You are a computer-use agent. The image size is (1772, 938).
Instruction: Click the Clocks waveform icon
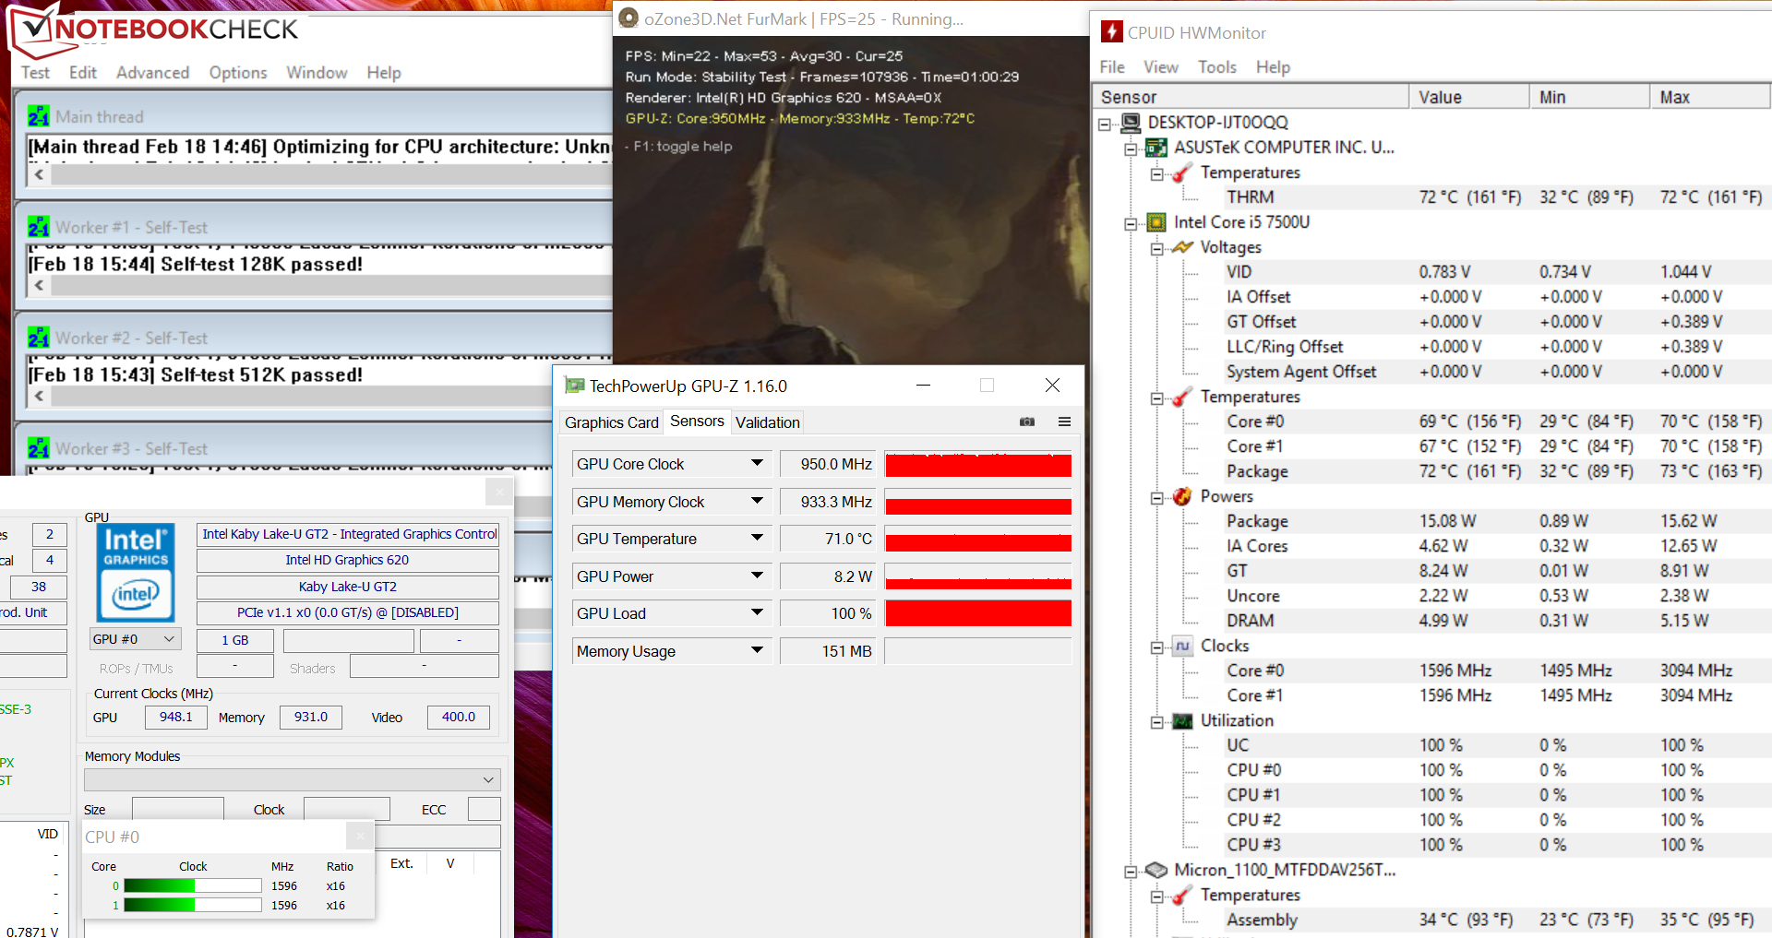click(x=1182, y=646)
